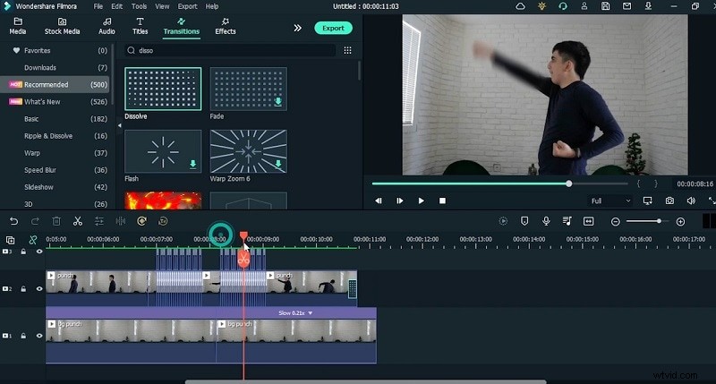Click the download icon in title bar
This screenshot has height=384, width=716.
(648, 6)
